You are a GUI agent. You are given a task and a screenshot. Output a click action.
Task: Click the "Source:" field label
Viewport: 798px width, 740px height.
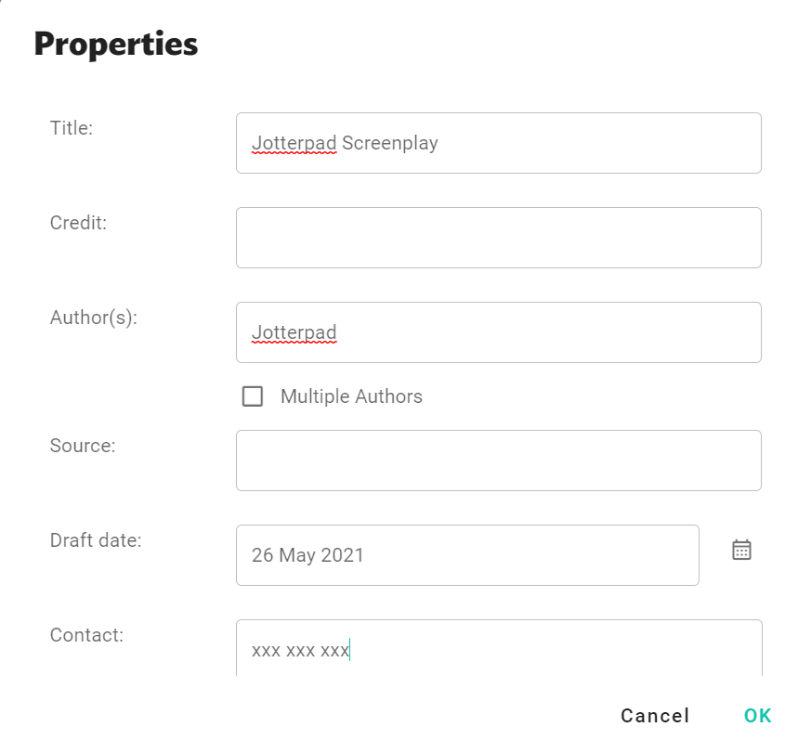(83, 446)
